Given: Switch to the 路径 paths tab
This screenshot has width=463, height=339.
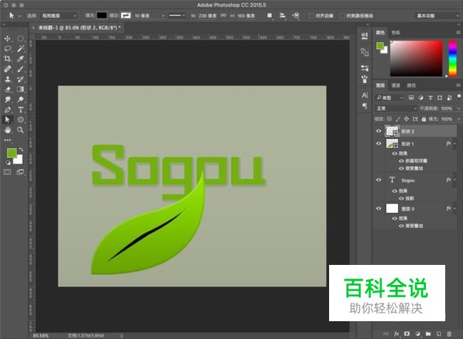Looking at the screenshot, I should pos(411,85).
